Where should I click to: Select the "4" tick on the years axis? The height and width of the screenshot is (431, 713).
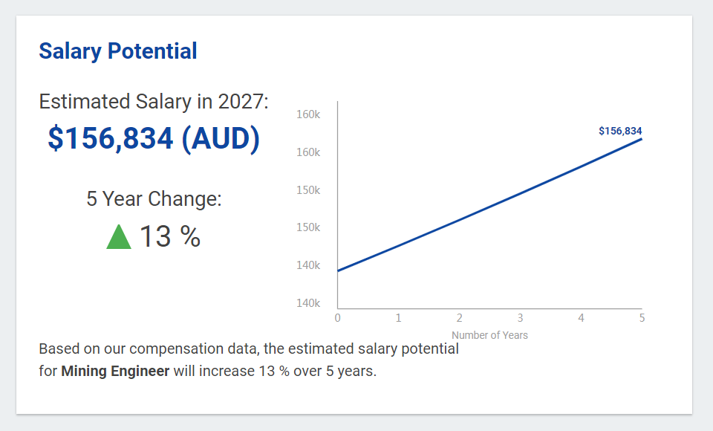tap(582, 318)
